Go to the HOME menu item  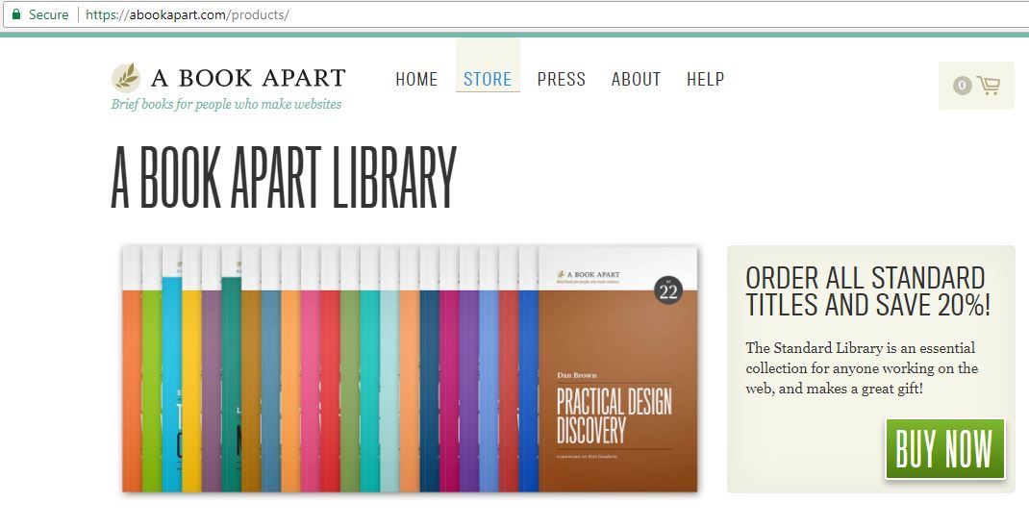coord(416,79)
